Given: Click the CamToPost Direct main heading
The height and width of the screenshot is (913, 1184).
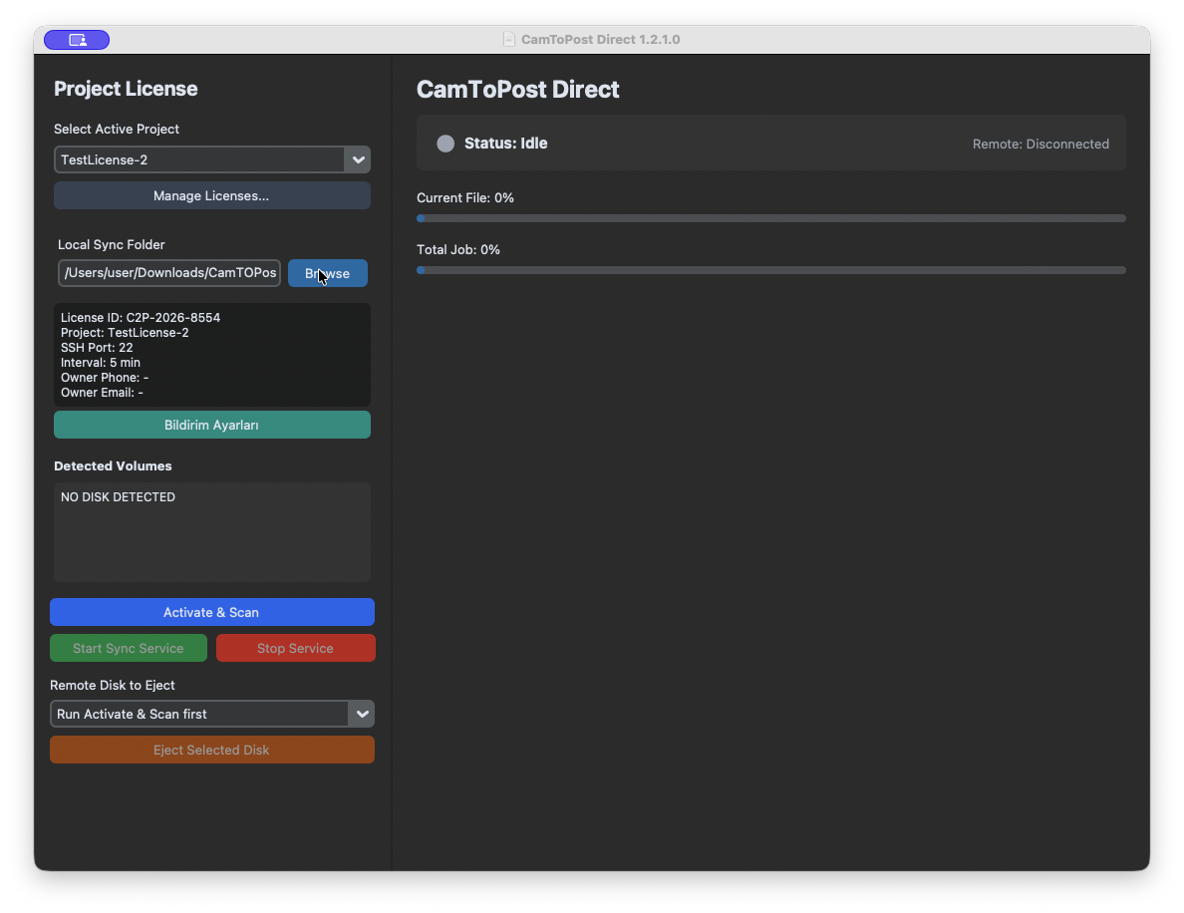Looking at the screenshot, I should click(x=518, y=90).
